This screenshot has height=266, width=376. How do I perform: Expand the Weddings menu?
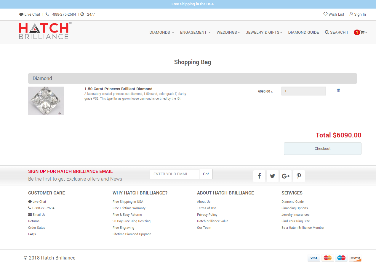click(228, 32)
